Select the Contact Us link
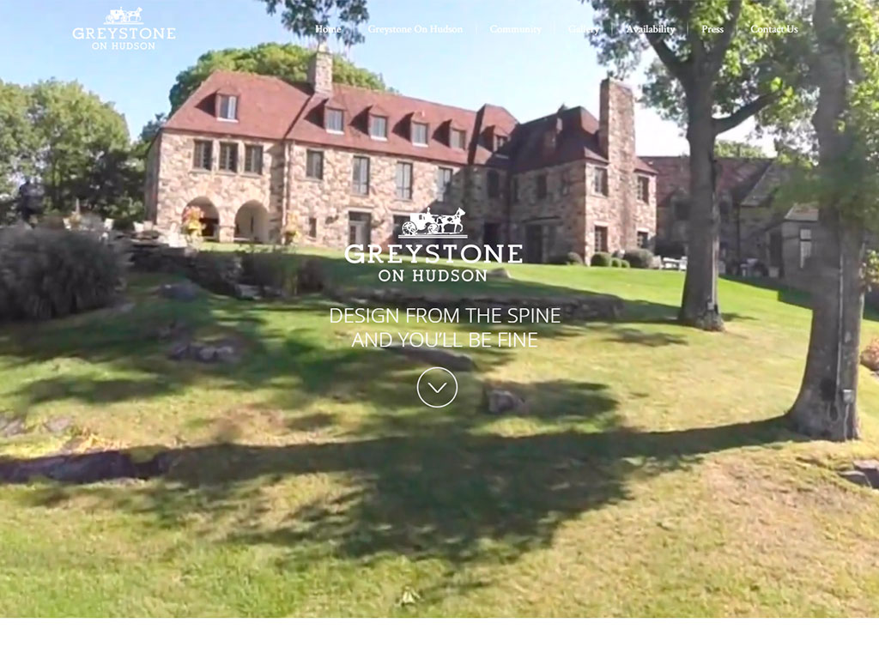This screenshot has height=659, width=879. tap(774, 29)
